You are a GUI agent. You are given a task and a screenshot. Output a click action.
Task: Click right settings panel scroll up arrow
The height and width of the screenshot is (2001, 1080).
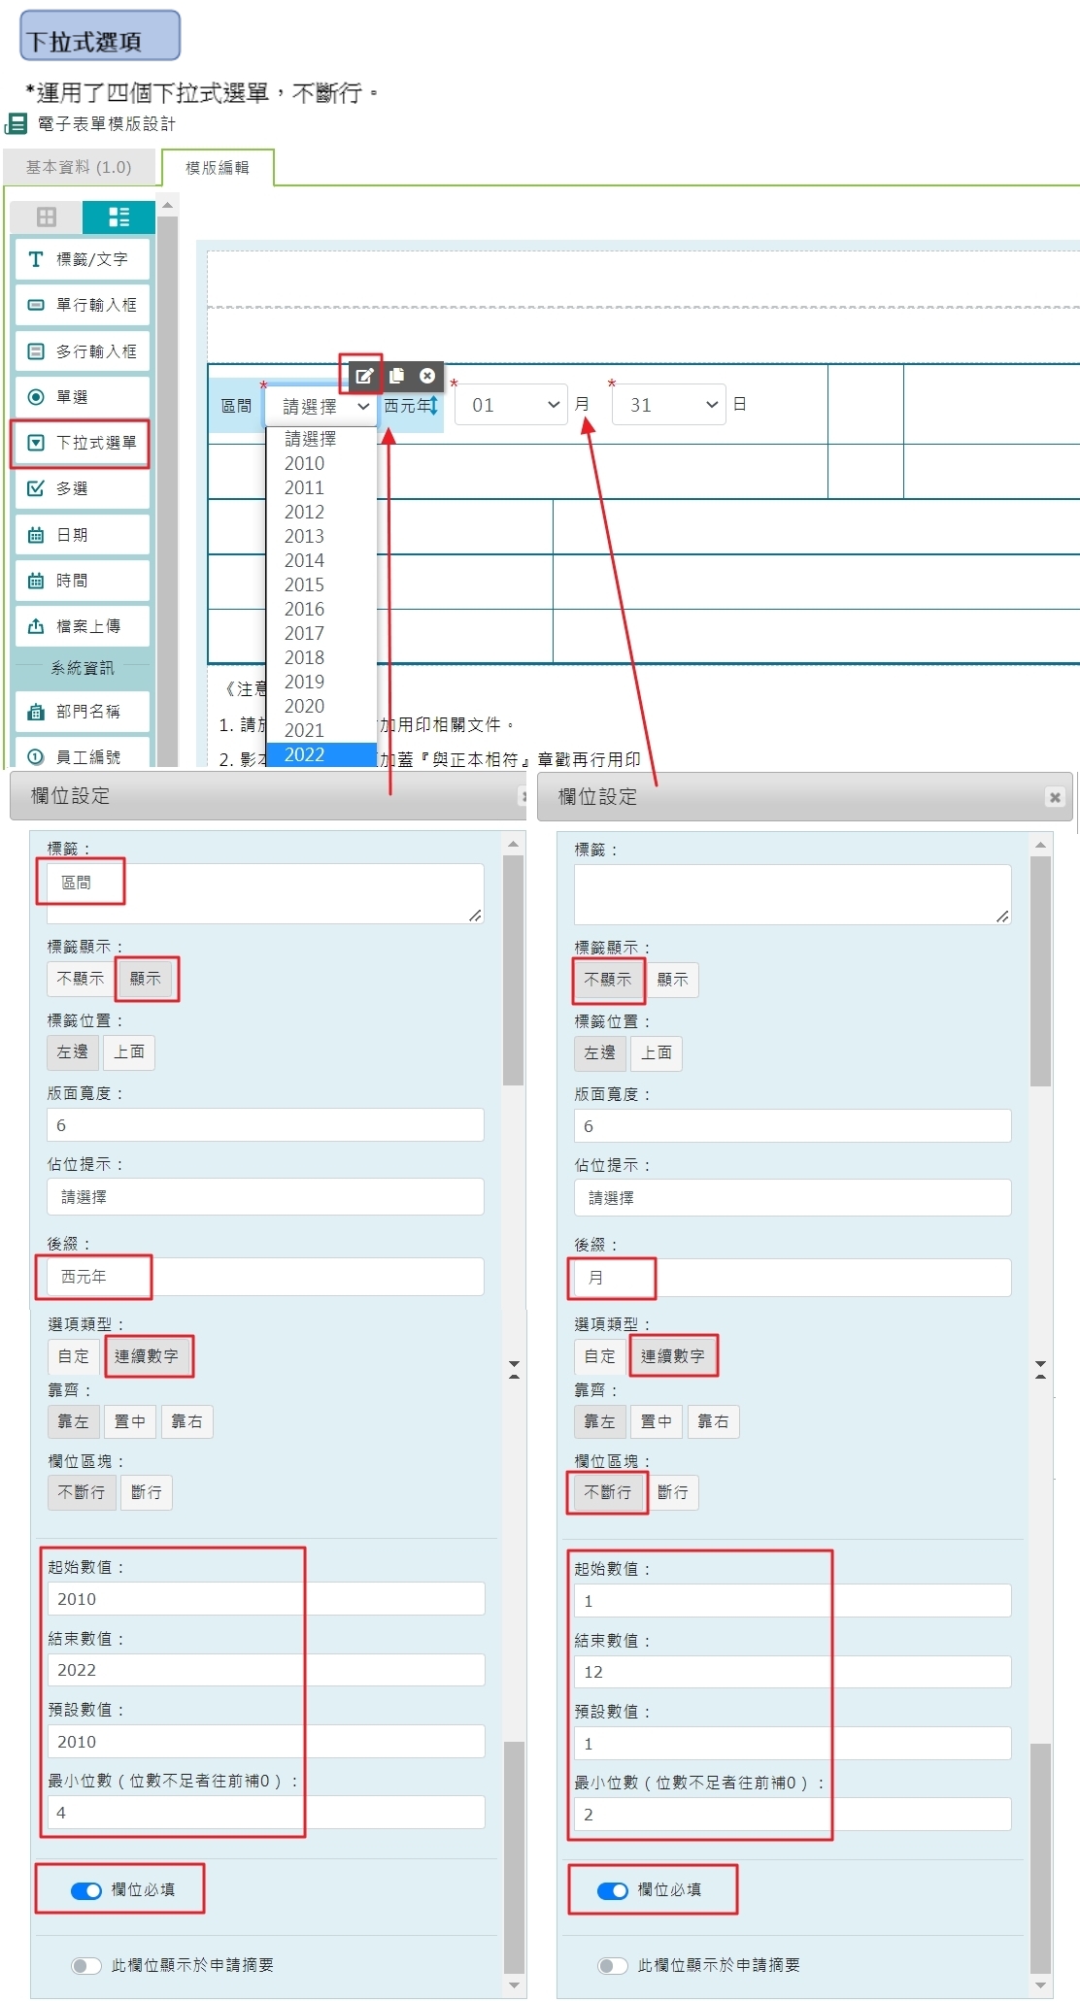[x=1040, y=846]
